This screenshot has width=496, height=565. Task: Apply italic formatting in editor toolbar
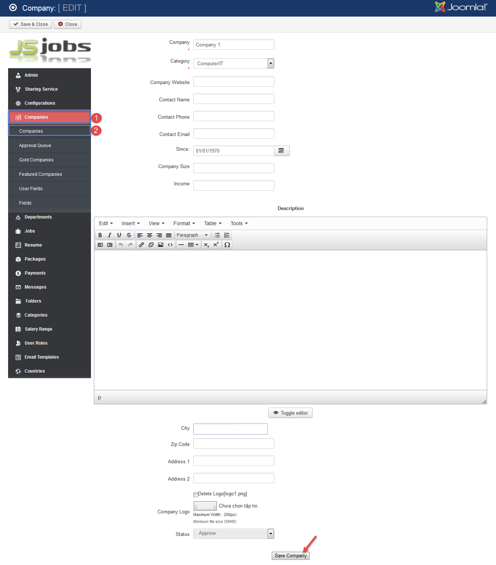(110, 235)
